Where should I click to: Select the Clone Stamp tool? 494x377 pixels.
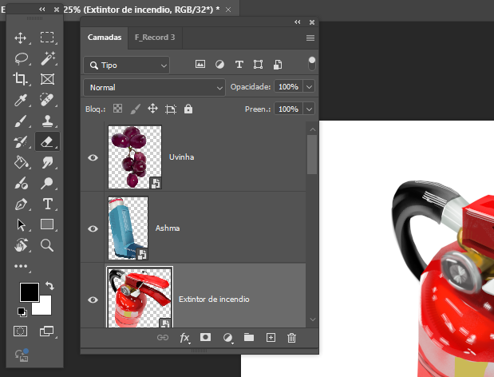click(47, 121)
